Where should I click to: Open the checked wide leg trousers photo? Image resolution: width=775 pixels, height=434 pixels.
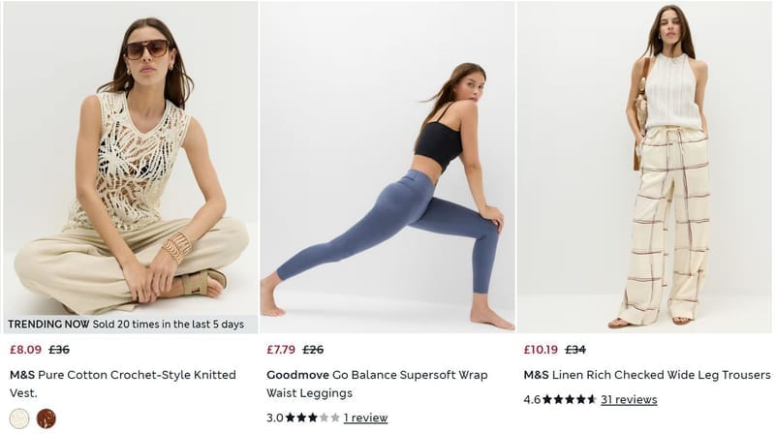point(644,167)
